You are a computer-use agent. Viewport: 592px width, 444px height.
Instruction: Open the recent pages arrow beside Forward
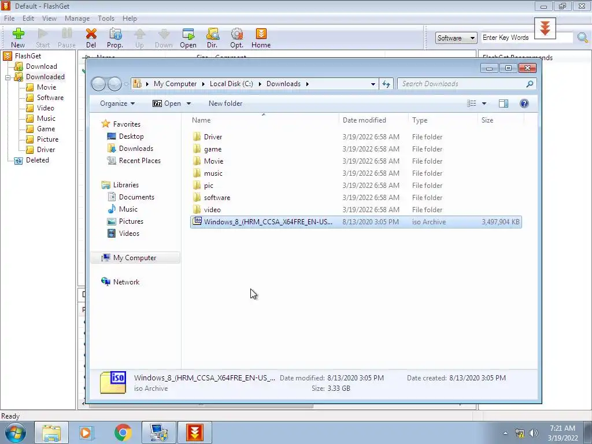point(126,84)
